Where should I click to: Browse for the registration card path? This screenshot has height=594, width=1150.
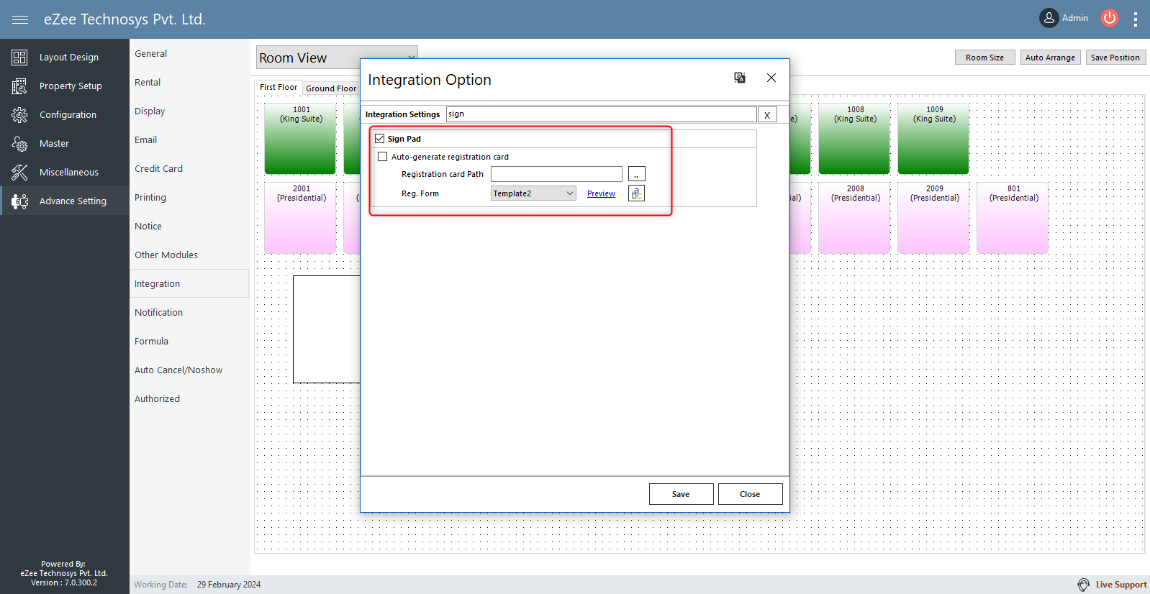pyautogui.click(x=636, y=174)
